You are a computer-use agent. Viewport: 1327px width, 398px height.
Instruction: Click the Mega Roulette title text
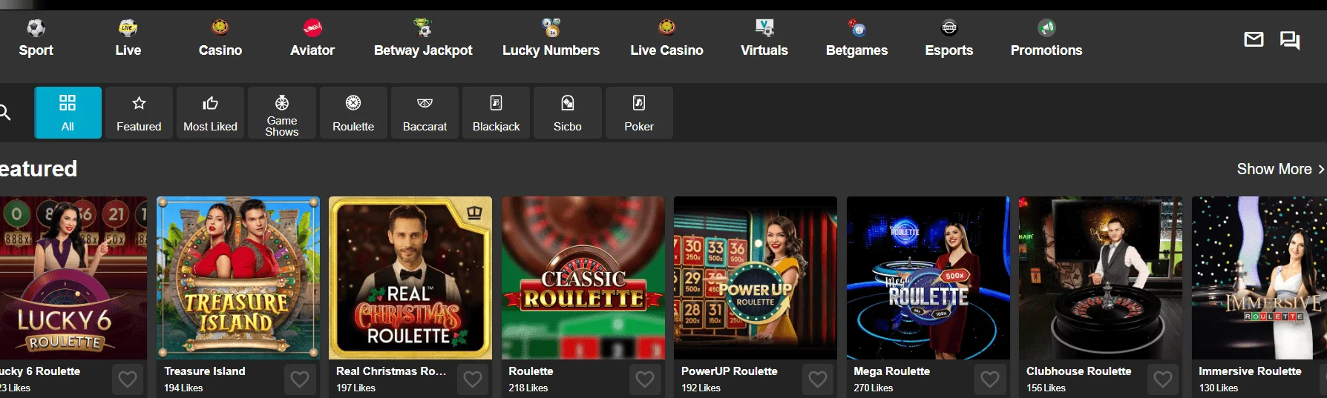(891, 371)
